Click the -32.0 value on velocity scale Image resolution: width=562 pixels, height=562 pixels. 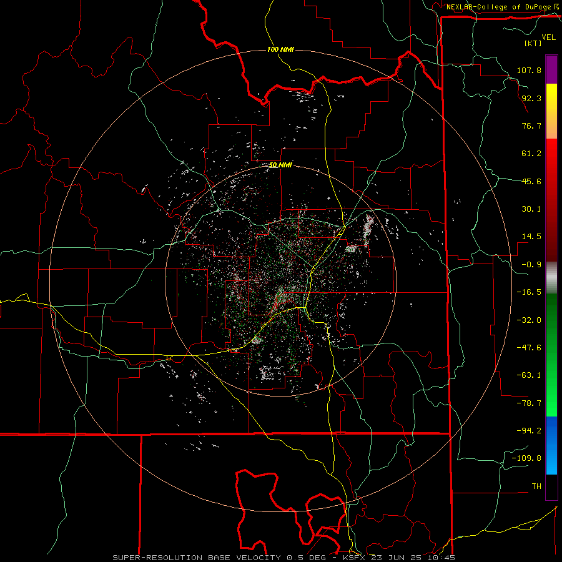point(529,320)
